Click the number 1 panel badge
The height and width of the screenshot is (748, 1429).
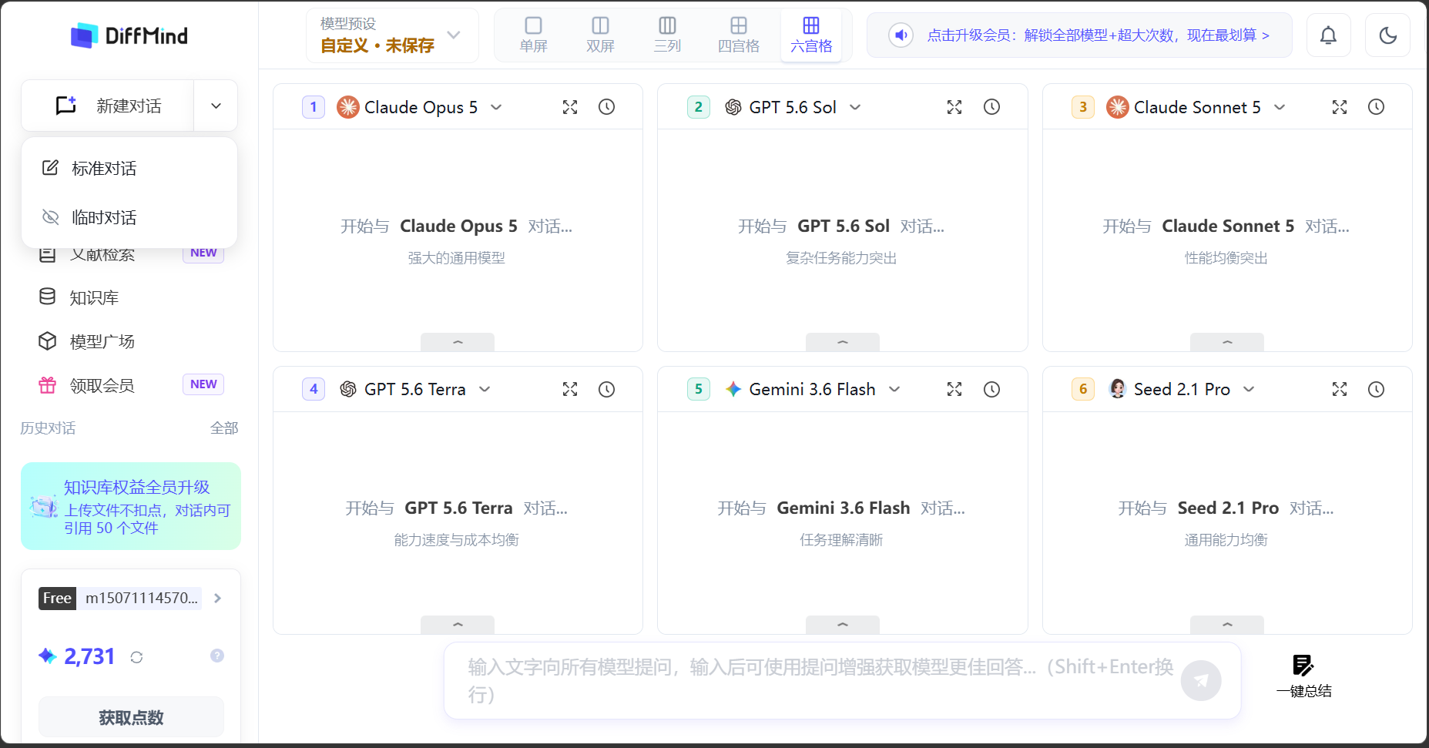(x=314, y=107)
